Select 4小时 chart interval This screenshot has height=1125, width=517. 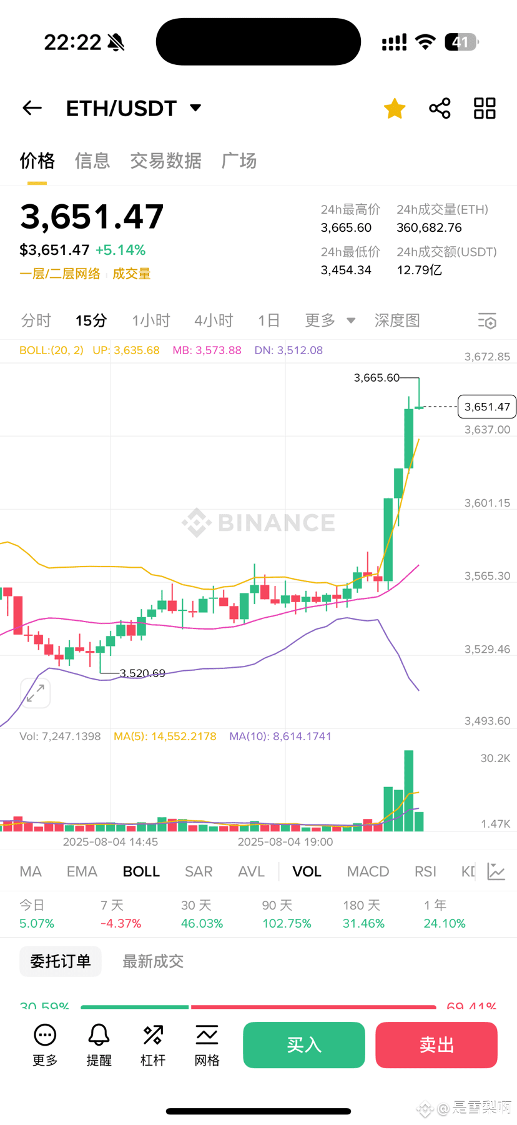(214, 320)
